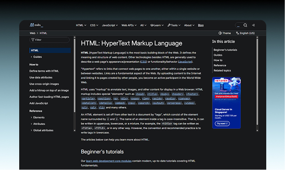Open the <header> element link

[x=177, y=94]
